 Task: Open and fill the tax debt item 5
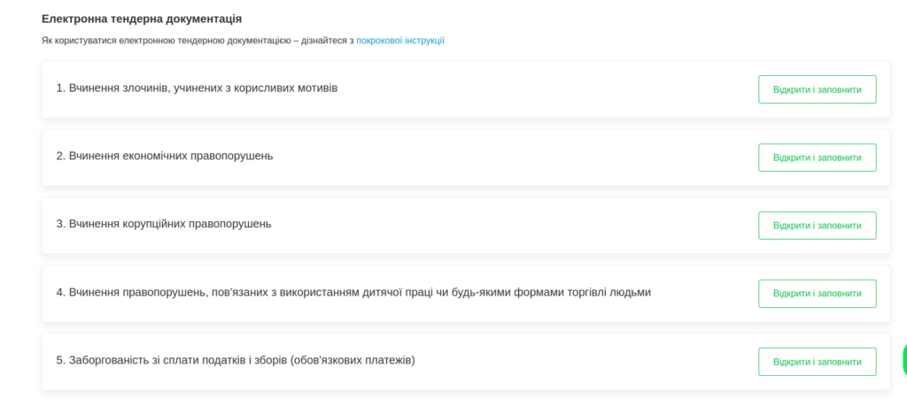pos(817,362)
